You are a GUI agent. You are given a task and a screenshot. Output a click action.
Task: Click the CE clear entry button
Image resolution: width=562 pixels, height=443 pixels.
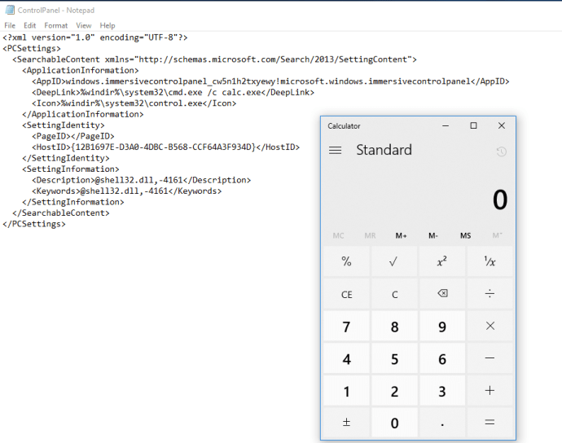(346, 294)
